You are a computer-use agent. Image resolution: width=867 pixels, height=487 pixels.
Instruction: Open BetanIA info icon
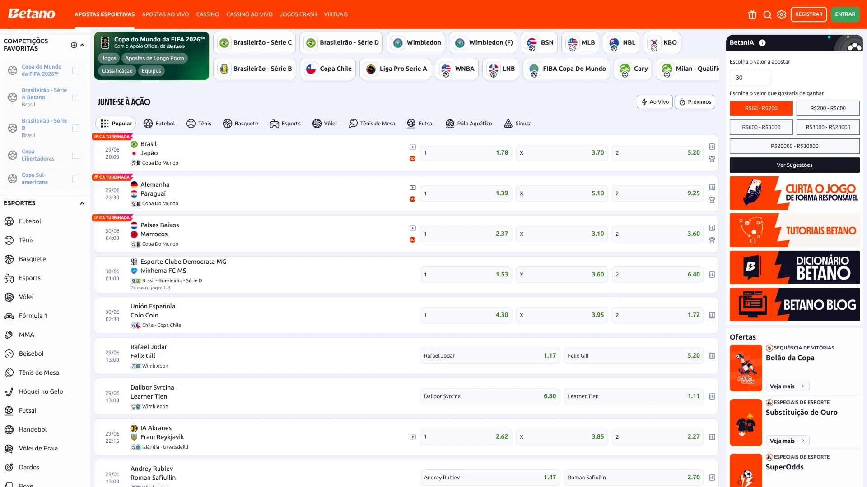pyautogui.click(x=762, y=43)
